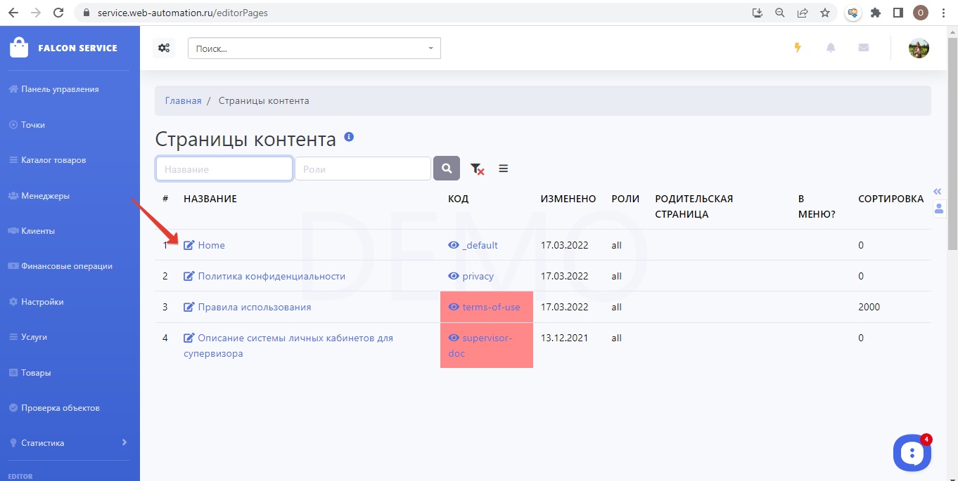
Task: Open the Поиск search dropdown
Action: tap(314, 48)
